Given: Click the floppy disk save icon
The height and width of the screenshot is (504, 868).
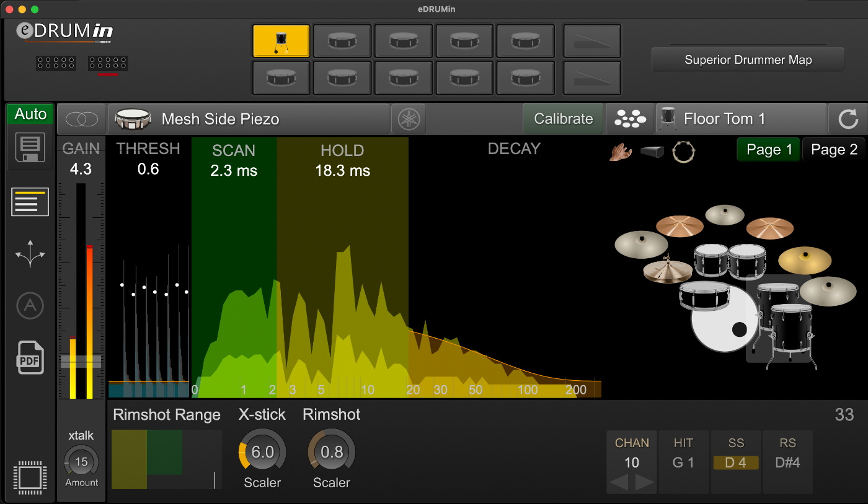Looking at the screenshot, I should coord(30,149).
